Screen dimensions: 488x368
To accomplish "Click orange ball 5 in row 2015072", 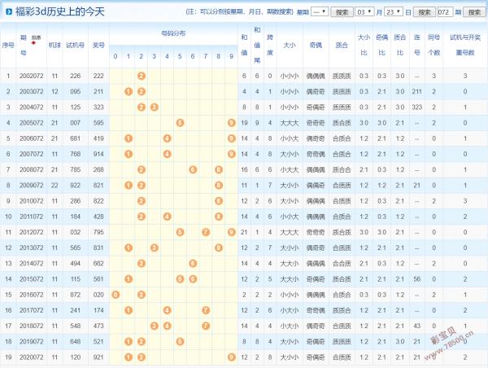I will (180, 279).
